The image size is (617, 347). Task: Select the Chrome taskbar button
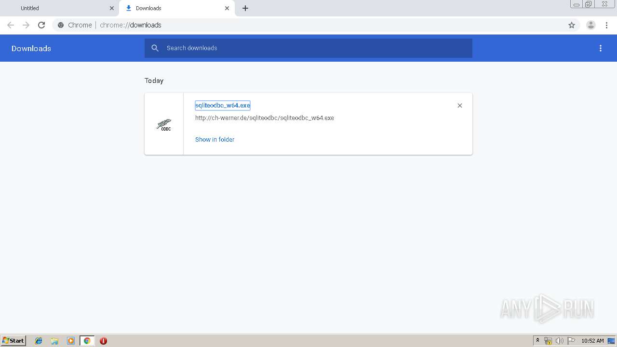87,341
